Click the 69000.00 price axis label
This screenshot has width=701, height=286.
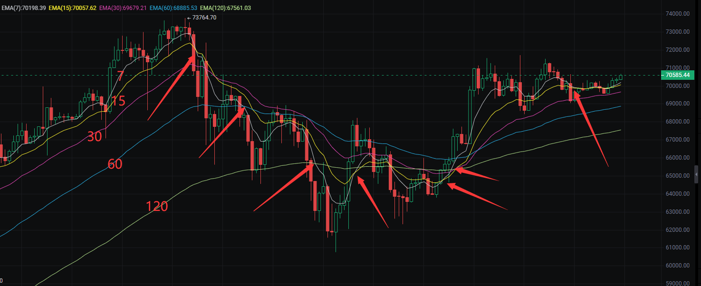tap(677, 104)
